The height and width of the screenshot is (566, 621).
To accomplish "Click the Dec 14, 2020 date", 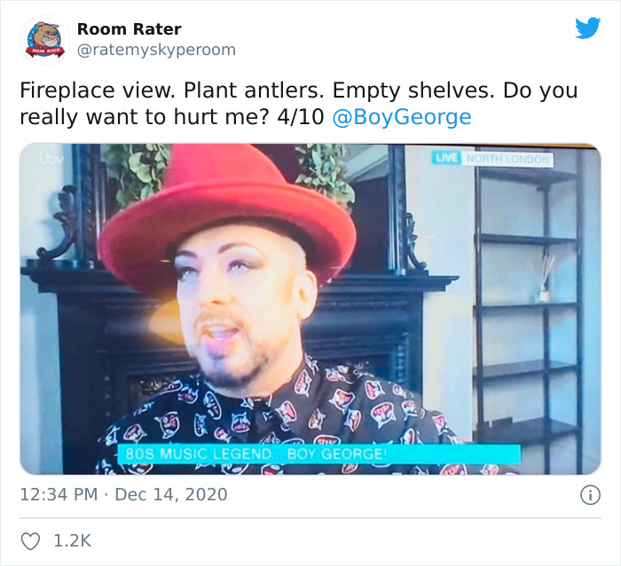I will [x=171, y=494].
